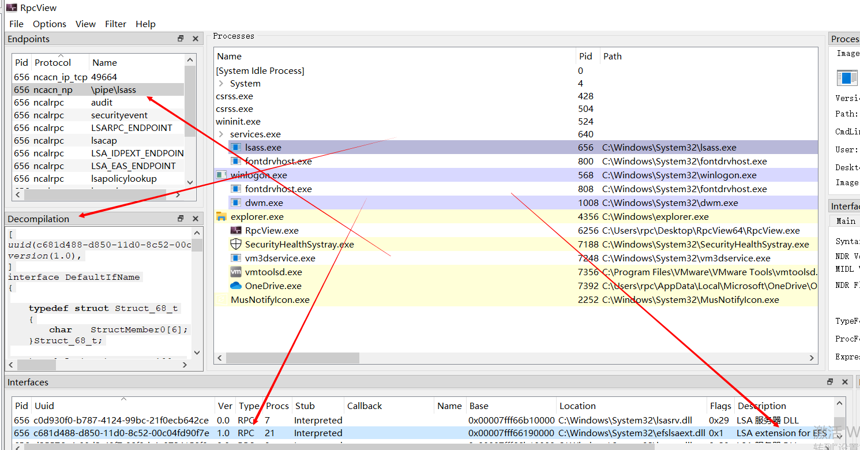The width and height of the screenshot is (860, 450).
Task: Click the float icon on the Decompilation panel
Action: click(181, 218)
